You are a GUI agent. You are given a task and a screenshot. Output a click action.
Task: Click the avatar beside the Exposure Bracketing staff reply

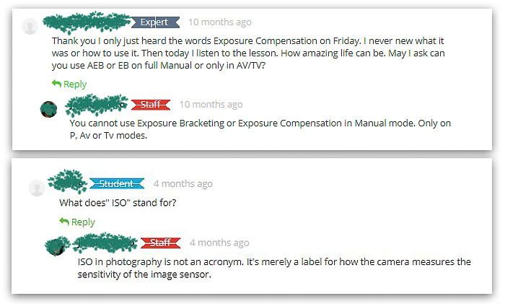[49, 110]
